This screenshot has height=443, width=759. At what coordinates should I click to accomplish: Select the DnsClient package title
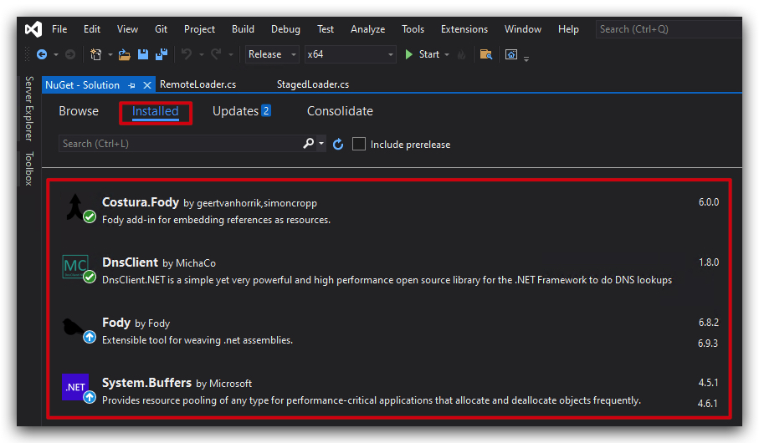130,262
